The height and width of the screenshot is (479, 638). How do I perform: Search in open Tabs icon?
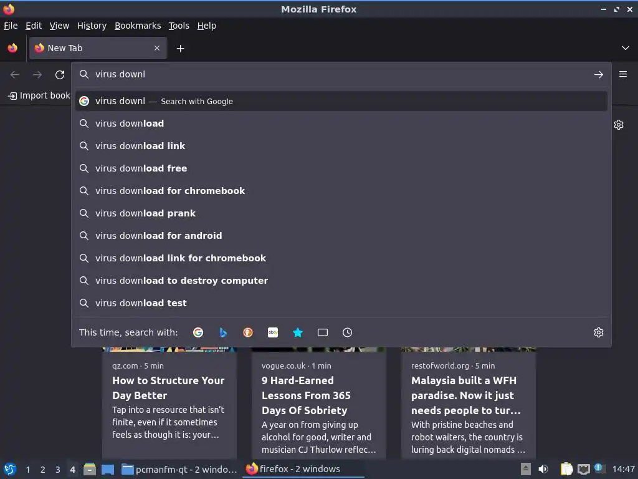[x=323, y=332]
